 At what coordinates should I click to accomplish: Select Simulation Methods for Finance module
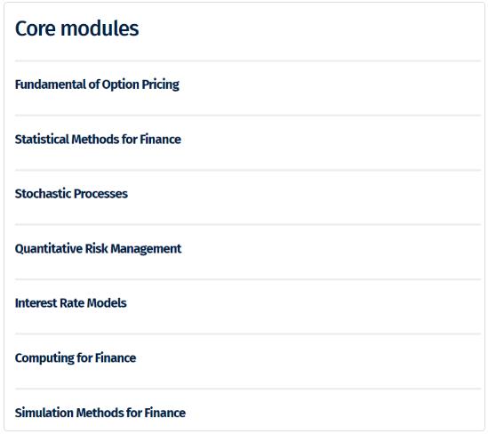(x=100, y=413)
